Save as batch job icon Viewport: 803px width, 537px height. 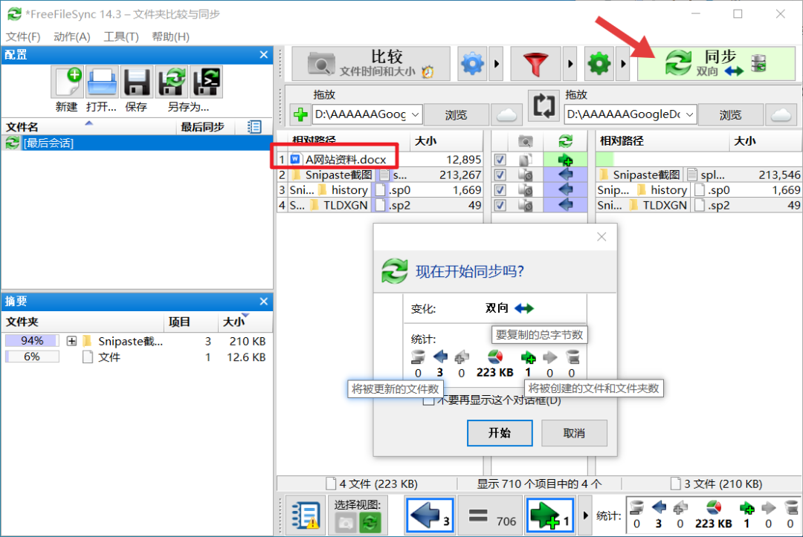[207, 82]
